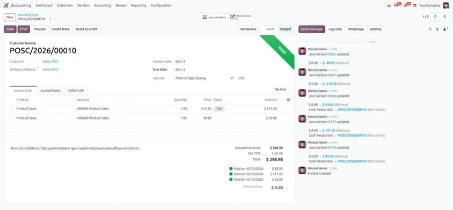Click the Total $ 298.98 value

click(x=274, y=159)
